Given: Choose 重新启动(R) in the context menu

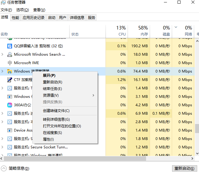Looking at the screenshot, I should pos(65,82).
